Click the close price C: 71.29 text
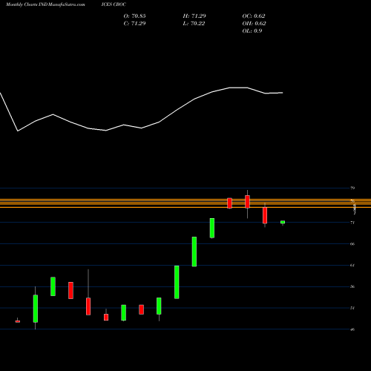 pos(134,24)
